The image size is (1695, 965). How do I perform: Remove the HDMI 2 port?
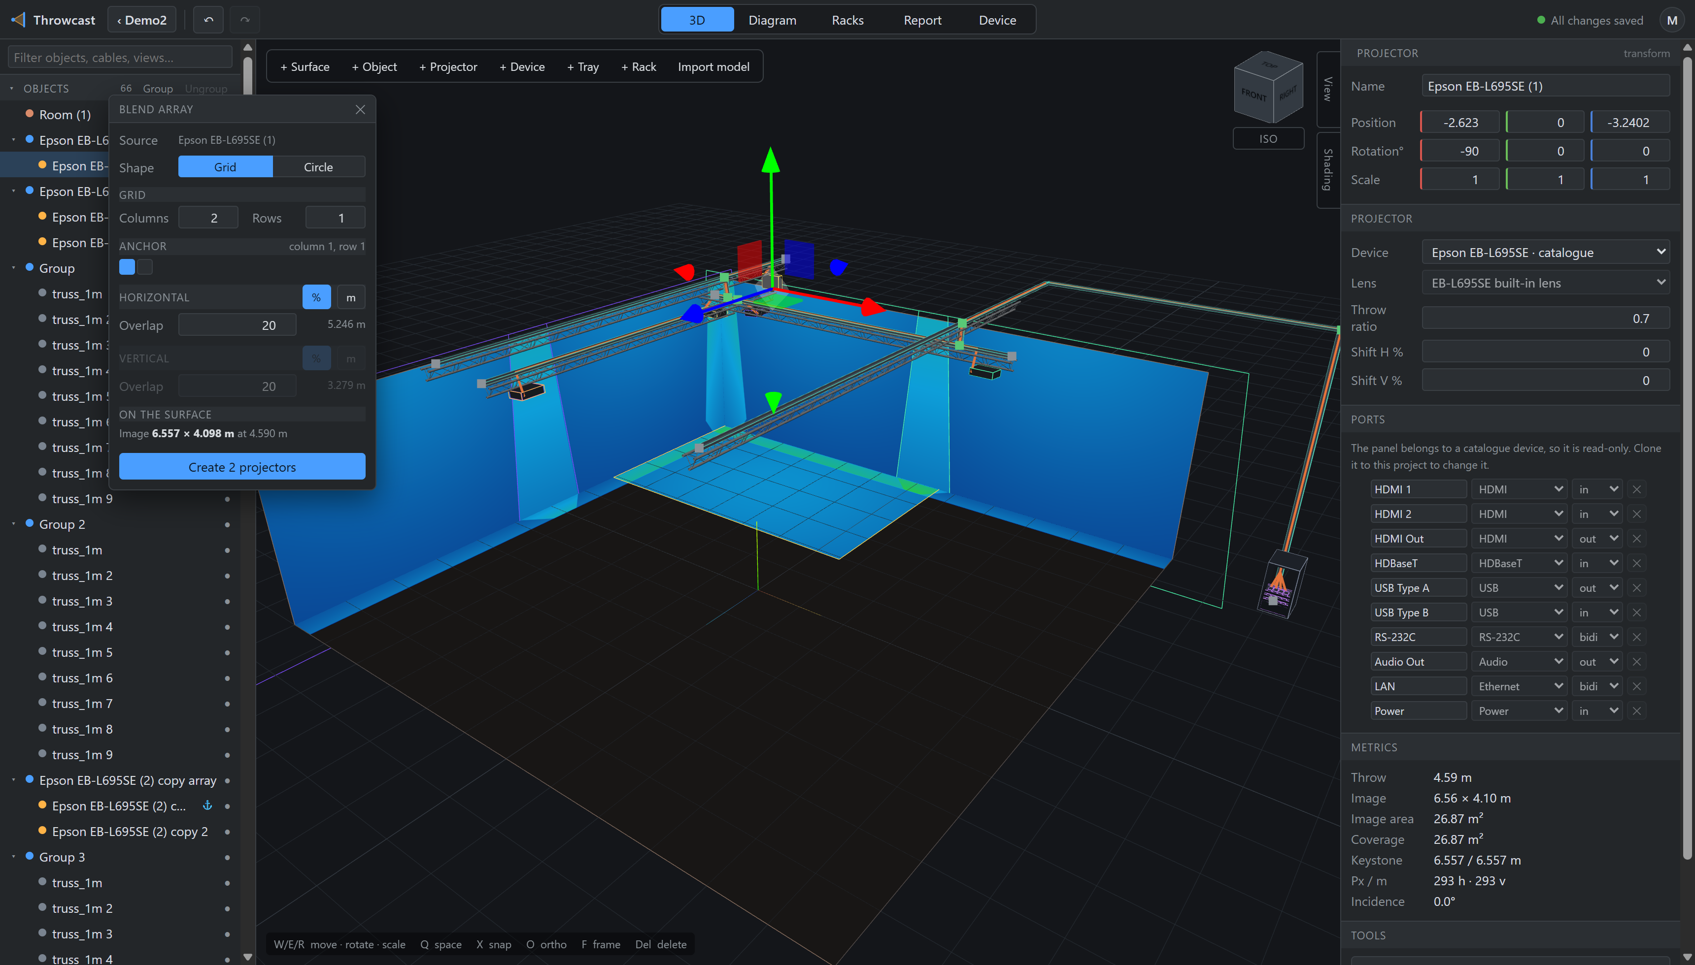coord(1637,514)
